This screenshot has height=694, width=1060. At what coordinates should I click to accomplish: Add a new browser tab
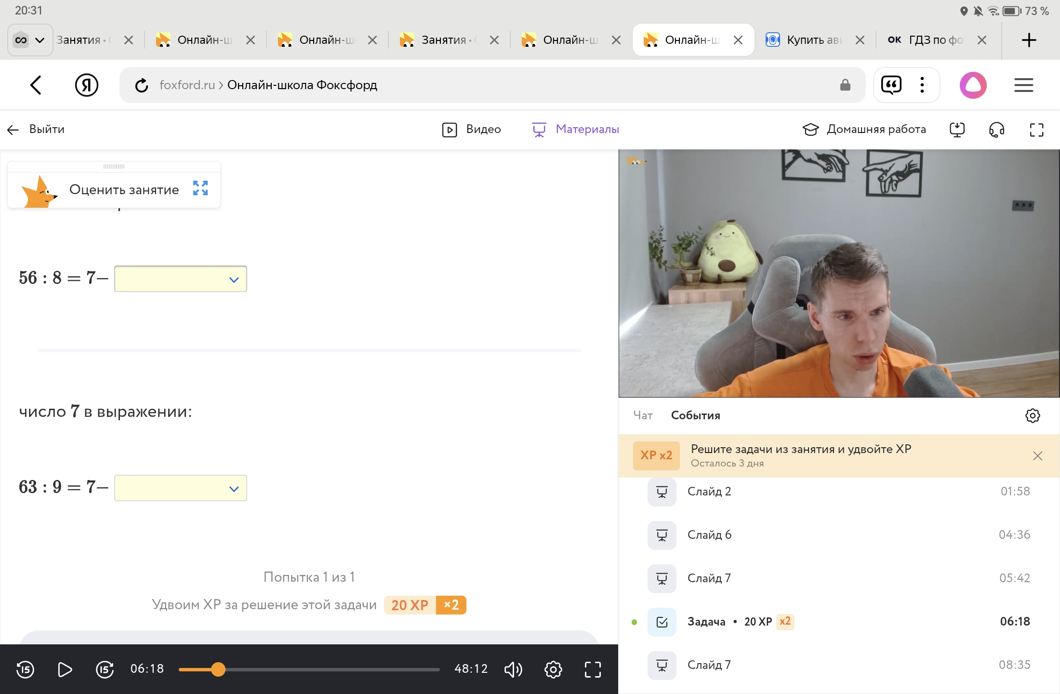tap(1029, 40)
